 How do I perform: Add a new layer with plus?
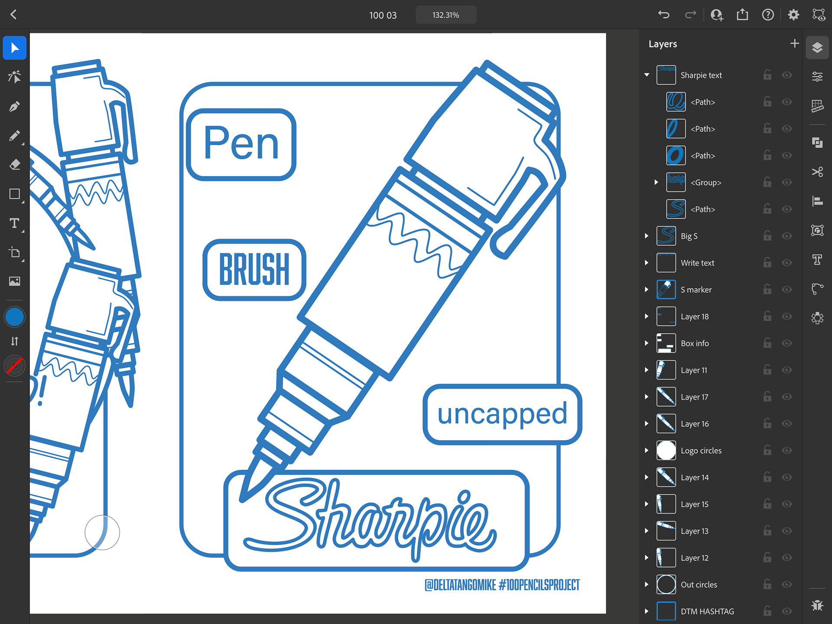coord(794,43)
